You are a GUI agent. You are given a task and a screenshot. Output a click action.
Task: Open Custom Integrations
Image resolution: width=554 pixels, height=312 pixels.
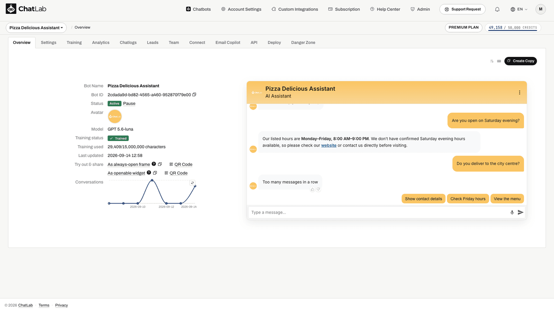coord(295,9)
